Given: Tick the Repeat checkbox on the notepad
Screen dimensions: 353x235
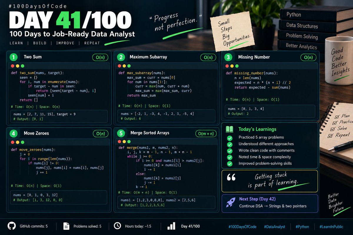Looking at the screenshot, I should [330, 135].
